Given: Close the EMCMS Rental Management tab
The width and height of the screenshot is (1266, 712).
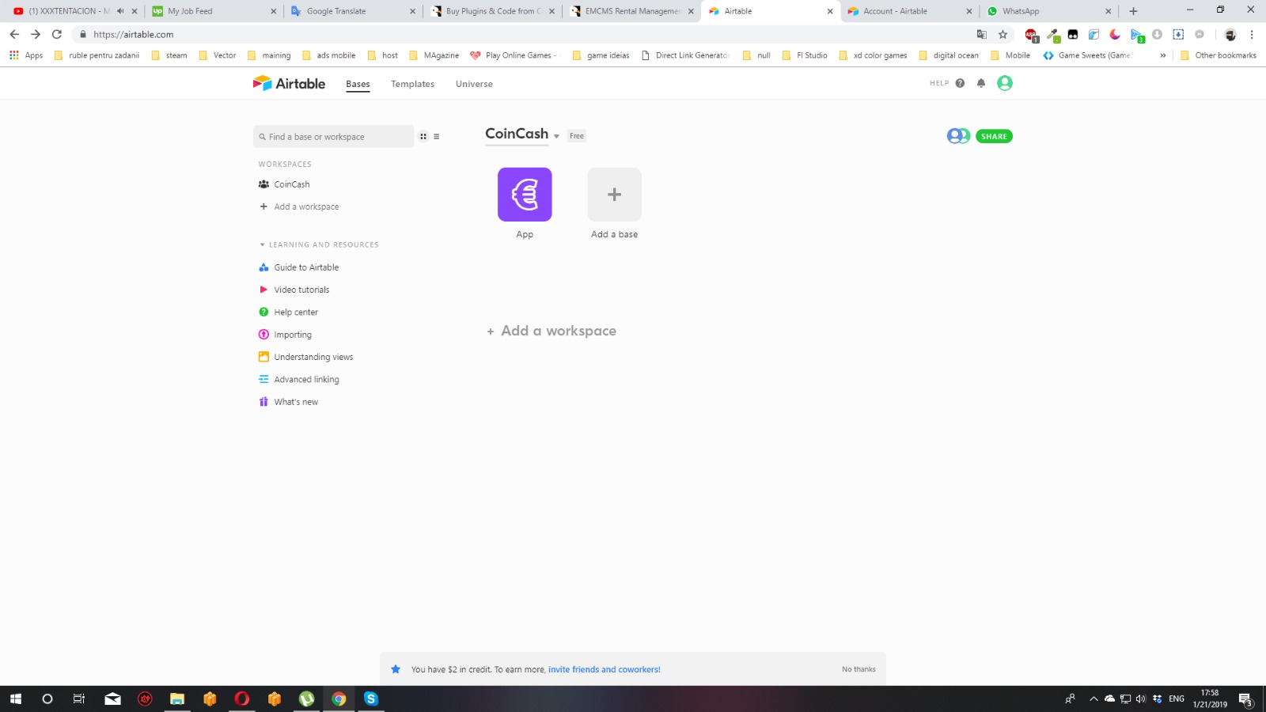Looking at the screenshot, I should (x=691, y=11).
